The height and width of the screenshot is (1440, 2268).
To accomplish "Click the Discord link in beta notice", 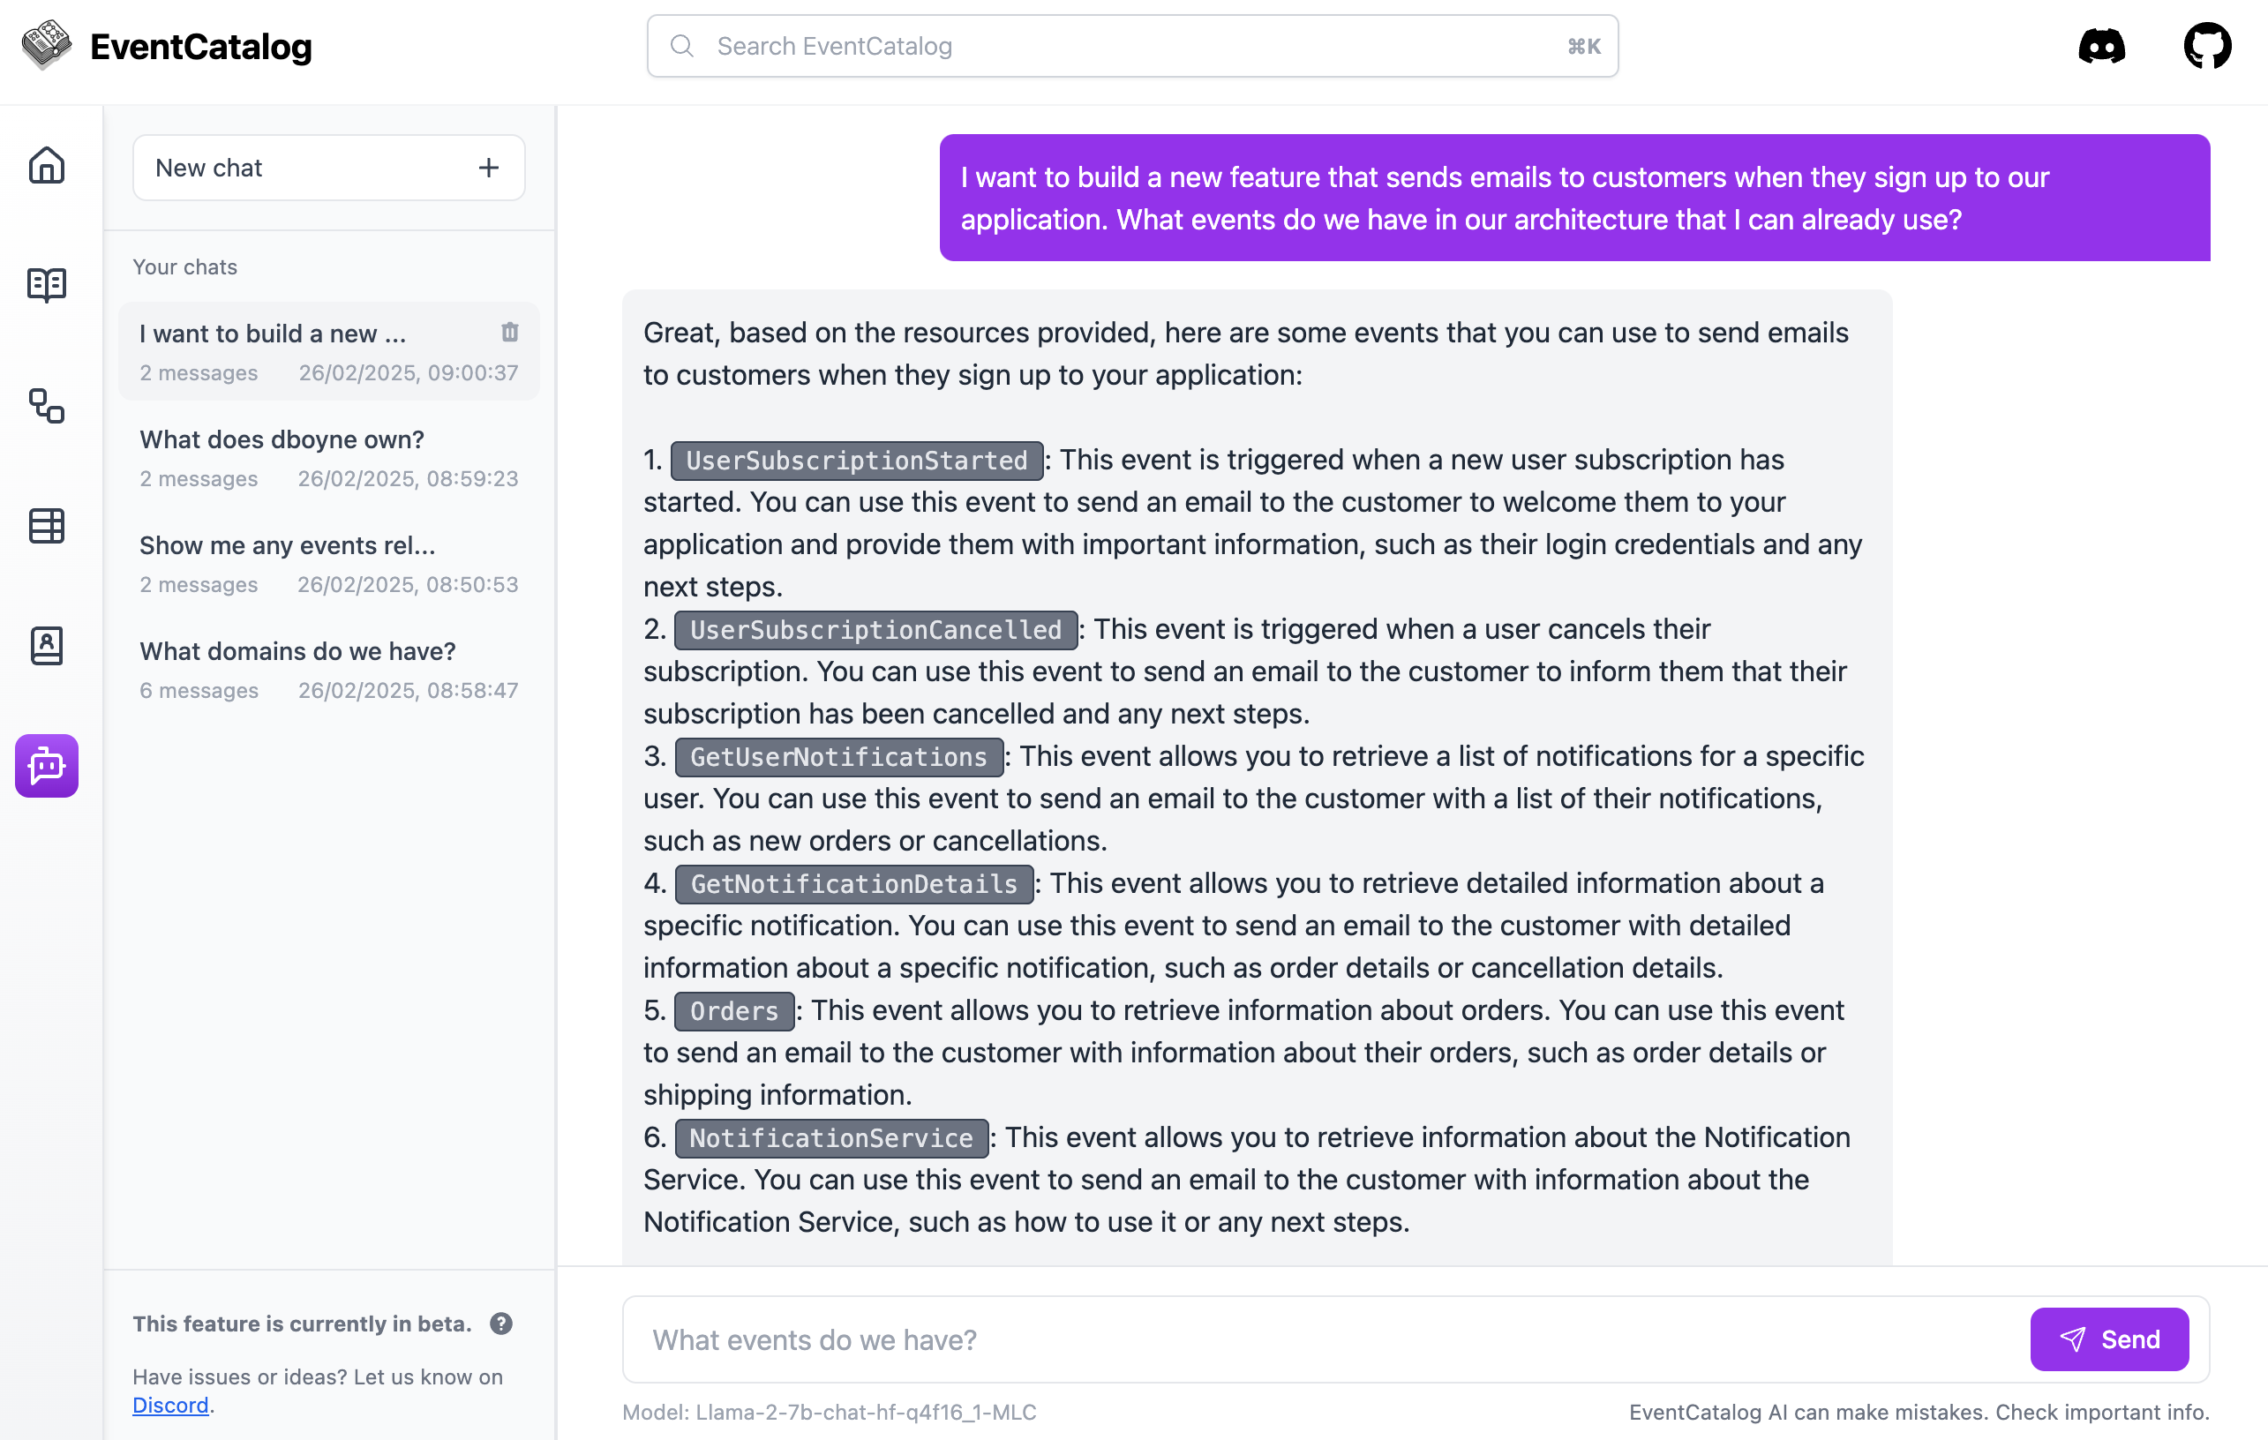I will (x=170, y=1406).
